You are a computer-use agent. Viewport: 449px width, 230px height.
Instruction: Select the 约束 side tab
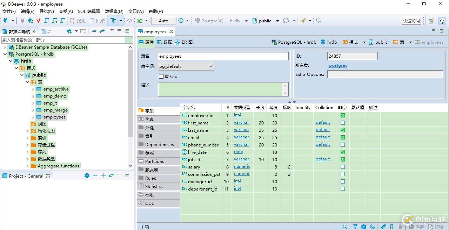click(158, 119)
